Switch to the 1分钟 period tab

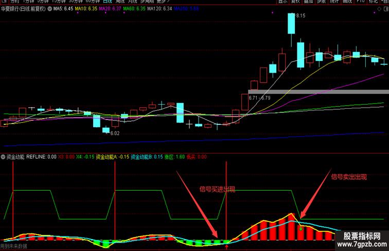[x=28, y=2]
